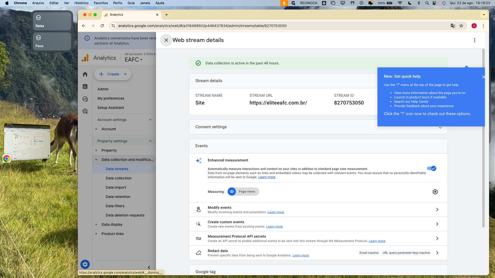
Task: Open the Chrome window thumbnail on desktop
Action: click(x=27, y=142)
